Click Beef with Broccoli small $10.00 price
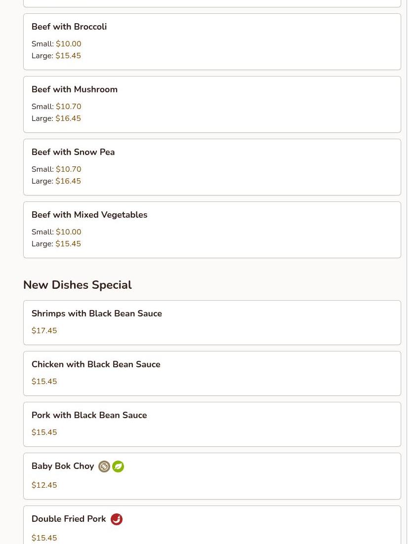Viewport: 417px width, 544px height. pos(68,44)
